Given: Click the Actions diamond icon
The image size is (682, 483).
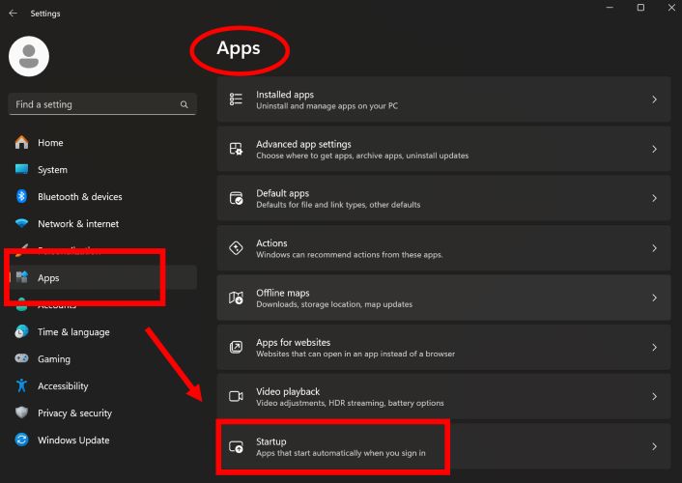Looking at the screenshot, I should 236,248.
